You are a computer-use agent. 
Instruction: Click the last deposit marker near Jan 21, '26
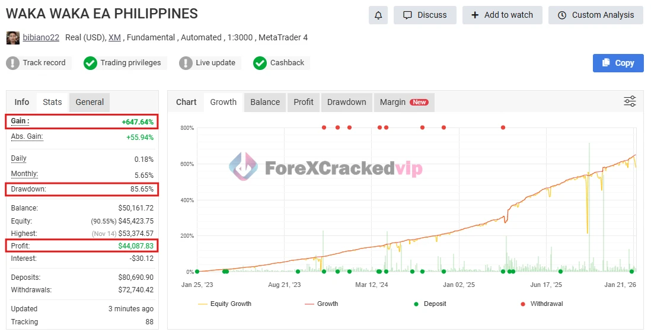(x=631, y=272)
